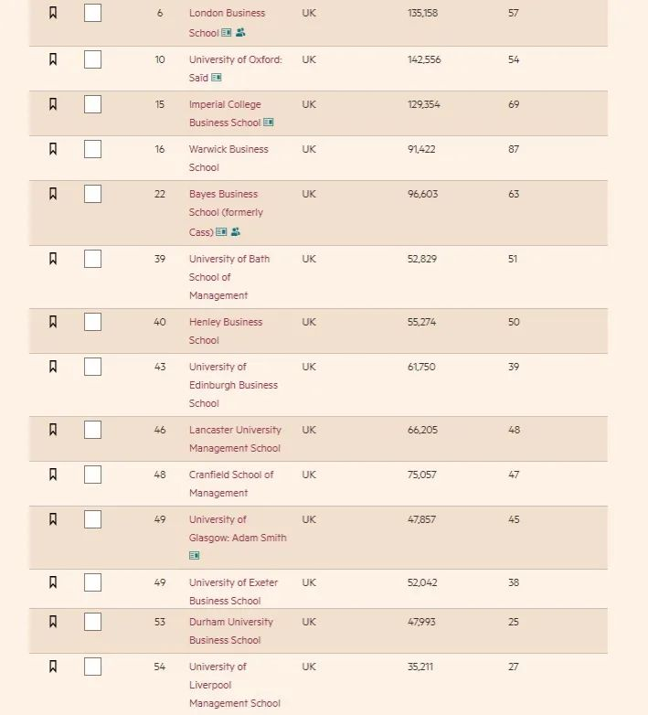Click the profile icon beside Glasgow: Adam Smith

(x=195, y=555)
